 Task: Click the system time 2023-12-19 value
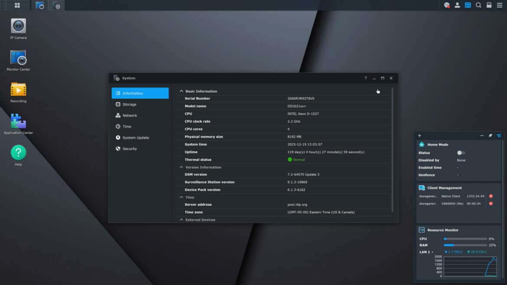(305, 144)
